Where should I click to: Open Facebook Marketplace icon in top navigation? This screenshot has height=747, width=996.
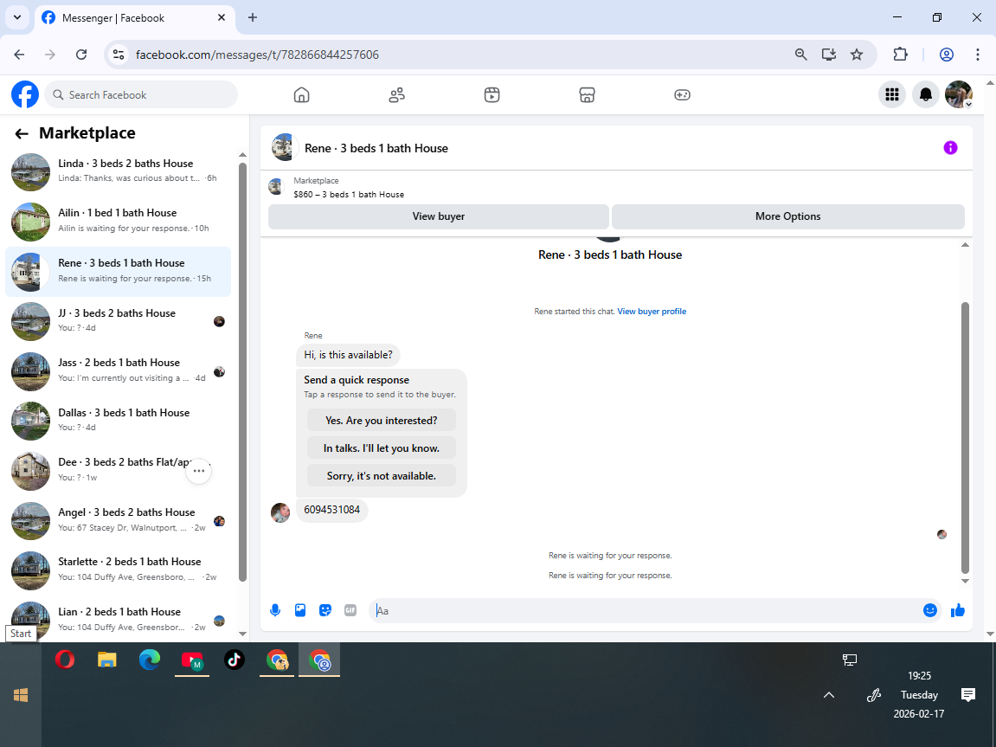[x=587, y=95]
